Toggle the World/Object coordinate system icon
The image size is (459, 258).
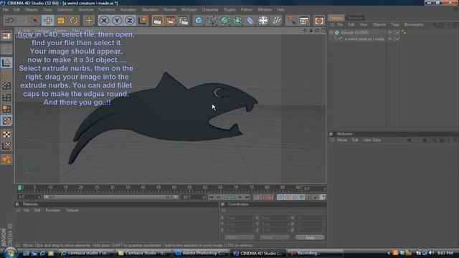coord(143,21)
